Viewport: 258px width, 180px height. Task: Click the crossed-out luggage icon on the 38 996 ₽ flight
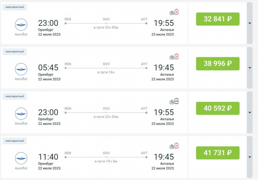pos(176,57)
